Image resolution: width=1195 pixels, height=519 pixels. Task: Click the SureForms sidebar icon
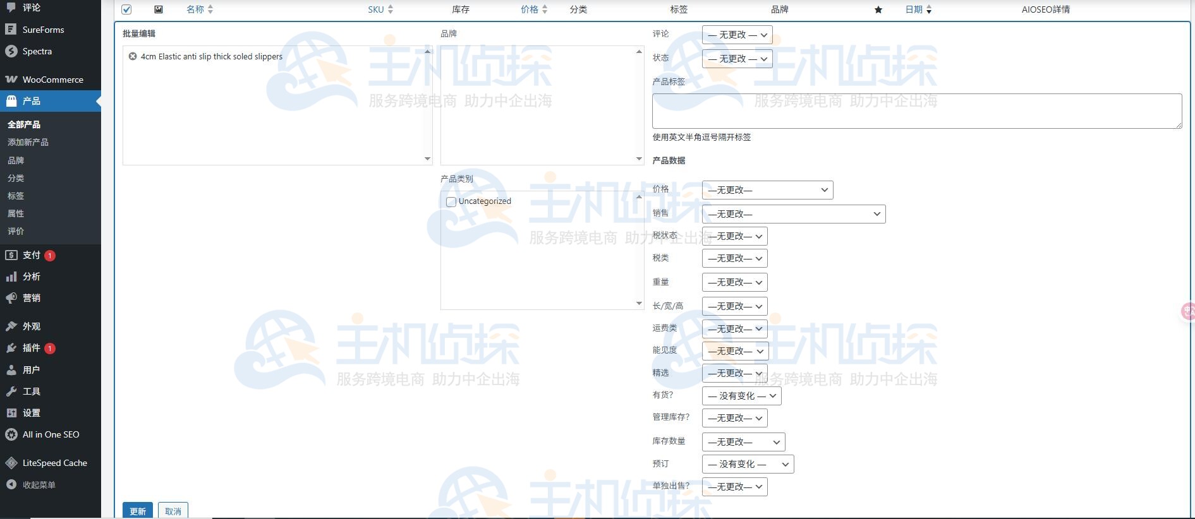[x=11, y=29]
